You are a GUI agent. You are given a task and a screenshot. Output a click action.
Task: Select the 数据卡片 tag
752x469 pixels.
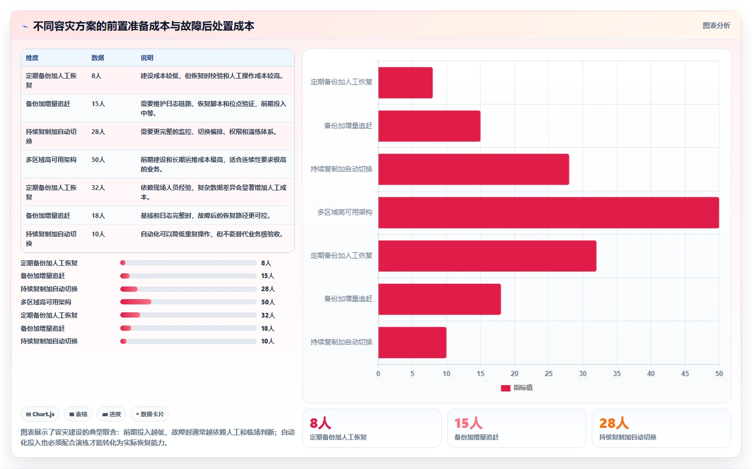click(150, 414)
